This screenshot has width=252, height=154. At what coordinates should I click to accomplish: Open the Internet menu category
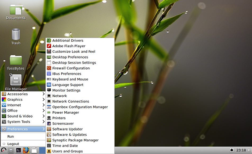point(23,105)
